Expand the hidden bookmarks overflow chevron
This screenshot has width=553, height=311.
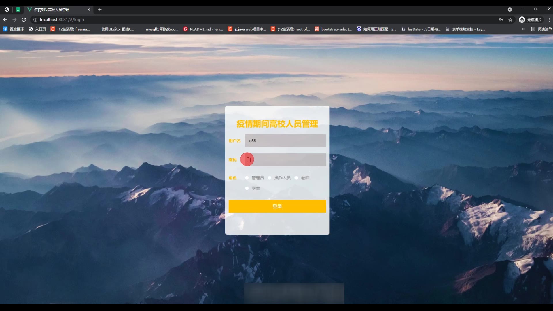tap(523, 29)
